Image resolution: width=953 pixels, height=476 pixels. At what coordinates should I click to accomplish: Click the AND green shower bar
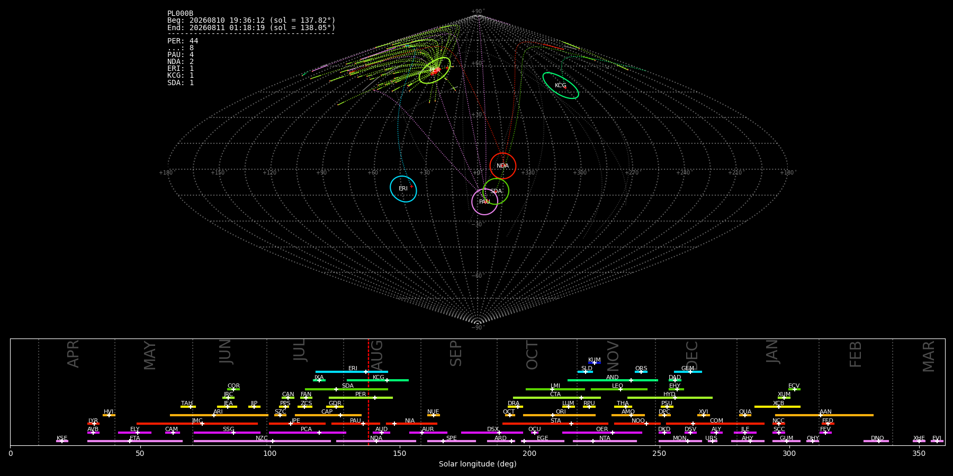[x=613, y=380]
